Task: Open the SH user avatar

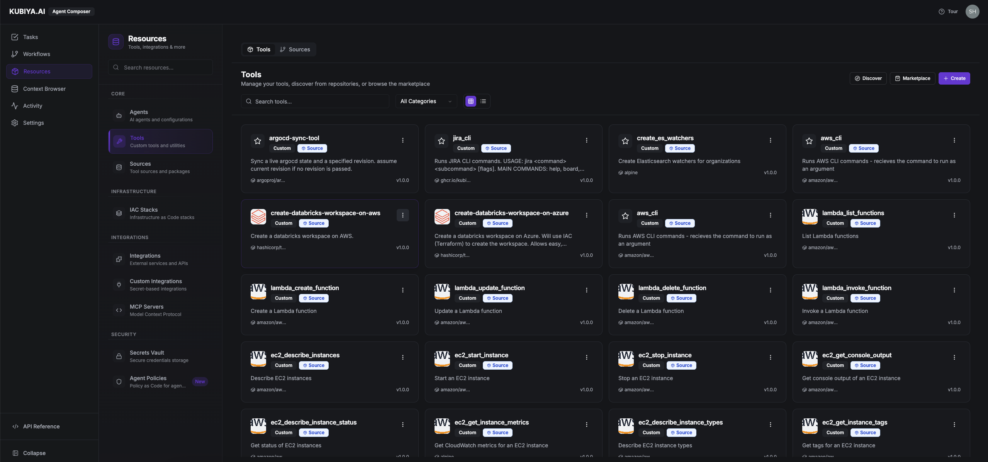Action: click(x=972, y=12)
